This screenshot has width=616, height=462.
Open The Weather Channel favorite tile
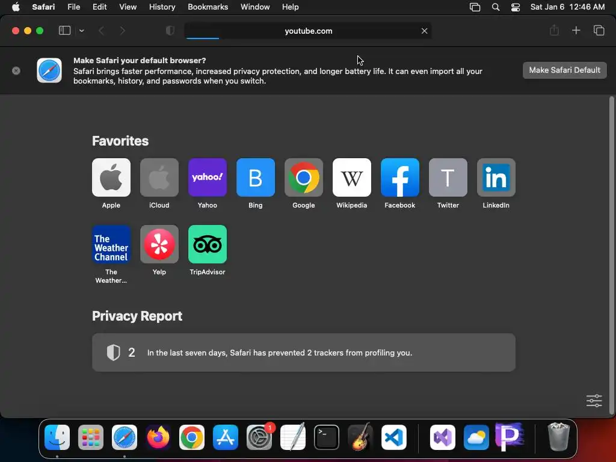(111, 244)
